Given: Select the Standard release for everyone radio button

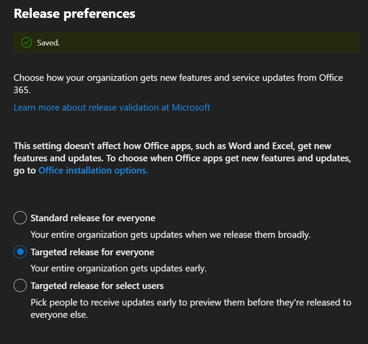Looking at the screenshot, I should tap(20, 218).
